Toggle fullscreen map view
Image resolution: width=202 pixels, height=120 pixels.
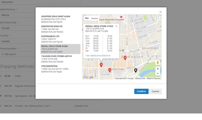[x=157, y=18]
